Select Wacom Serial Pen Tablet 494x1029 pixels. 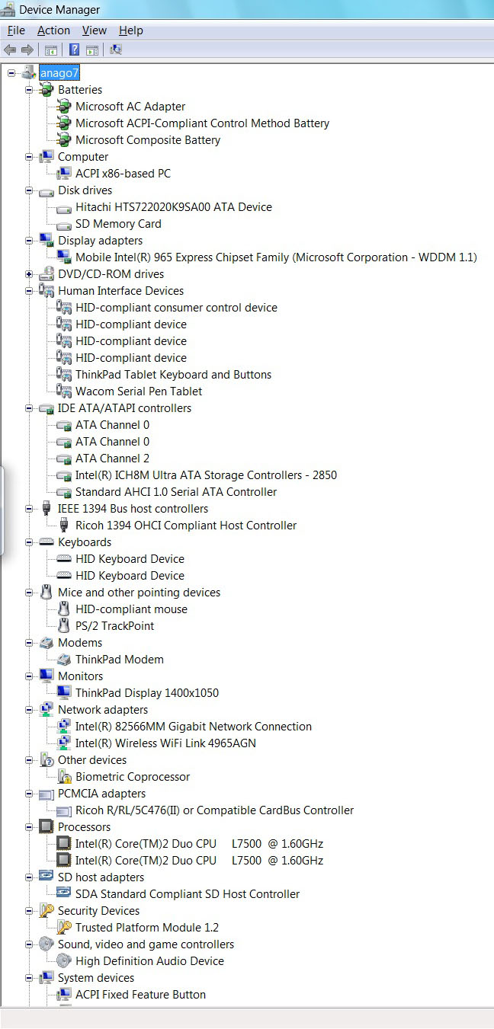[x=139, y=391]
